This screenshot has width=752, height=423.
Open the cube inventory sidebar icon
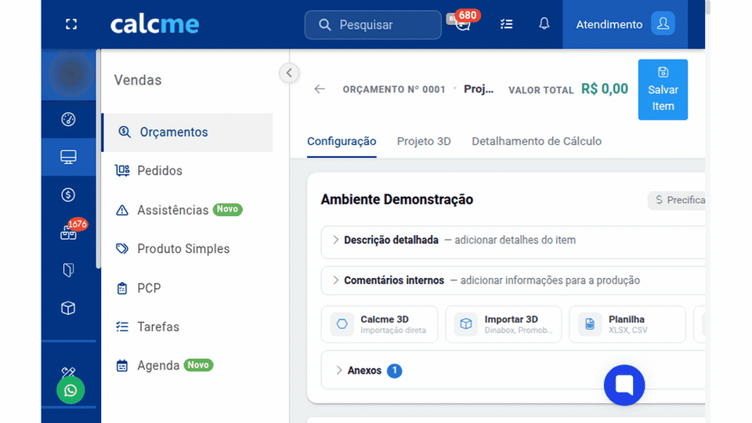coord(68,308)
